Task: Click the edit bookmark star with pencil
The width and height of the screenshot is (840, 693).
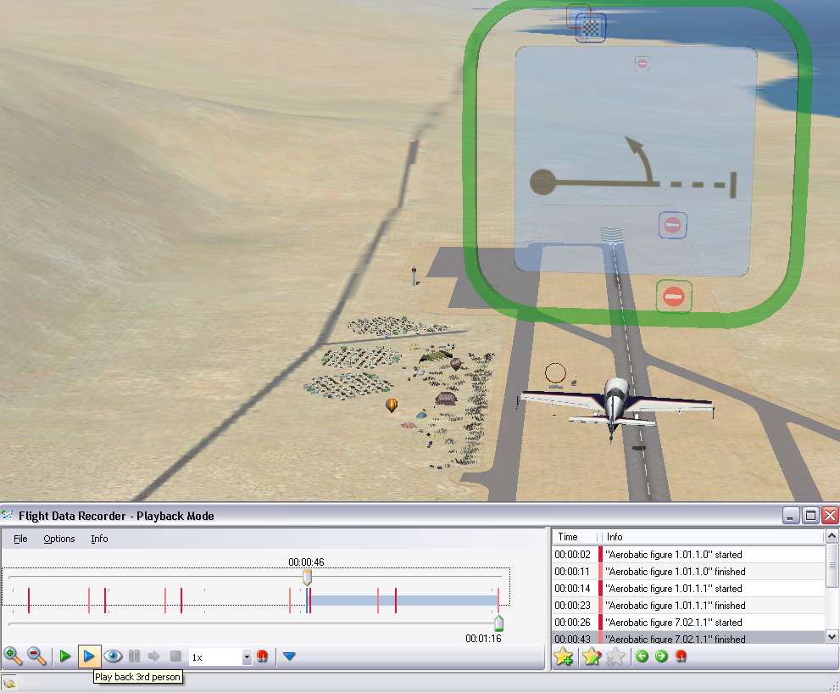Action: (591, 656)
